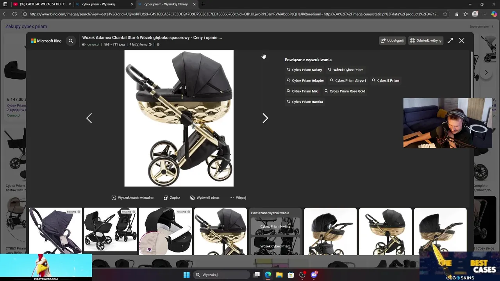The height and width of the screenshot is (281, 500).
Task: Open File Explorer from taskbar
Action: [279, 275]
